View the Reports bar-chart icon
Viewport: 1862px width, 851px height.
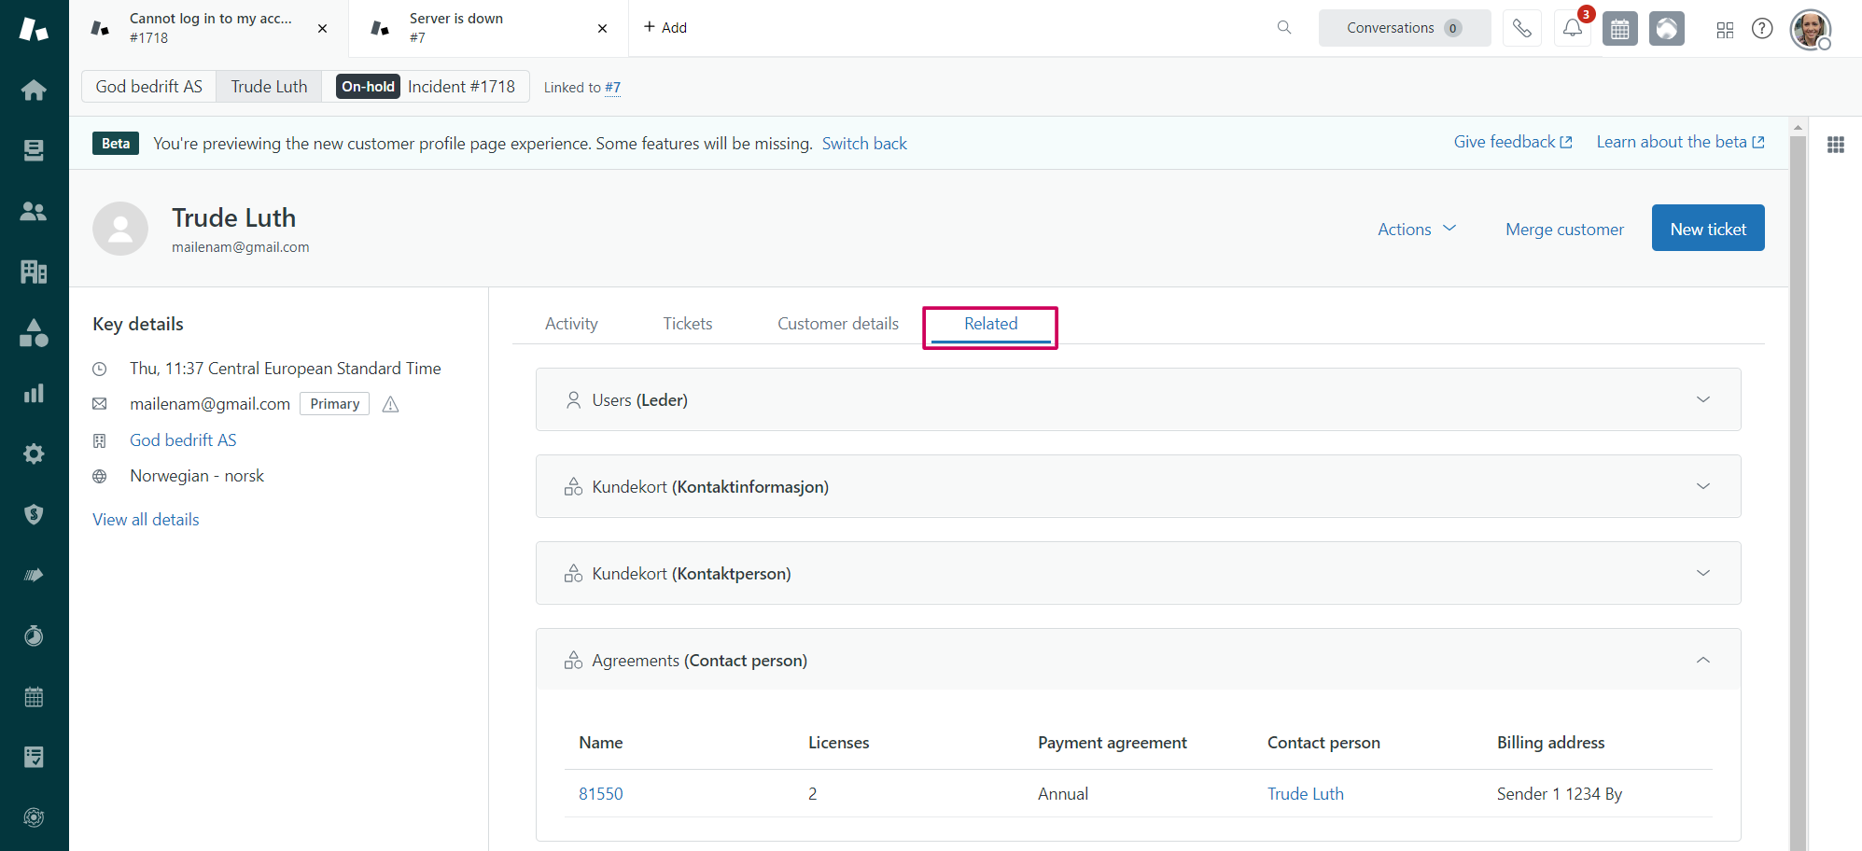click(x=34, y=393)
